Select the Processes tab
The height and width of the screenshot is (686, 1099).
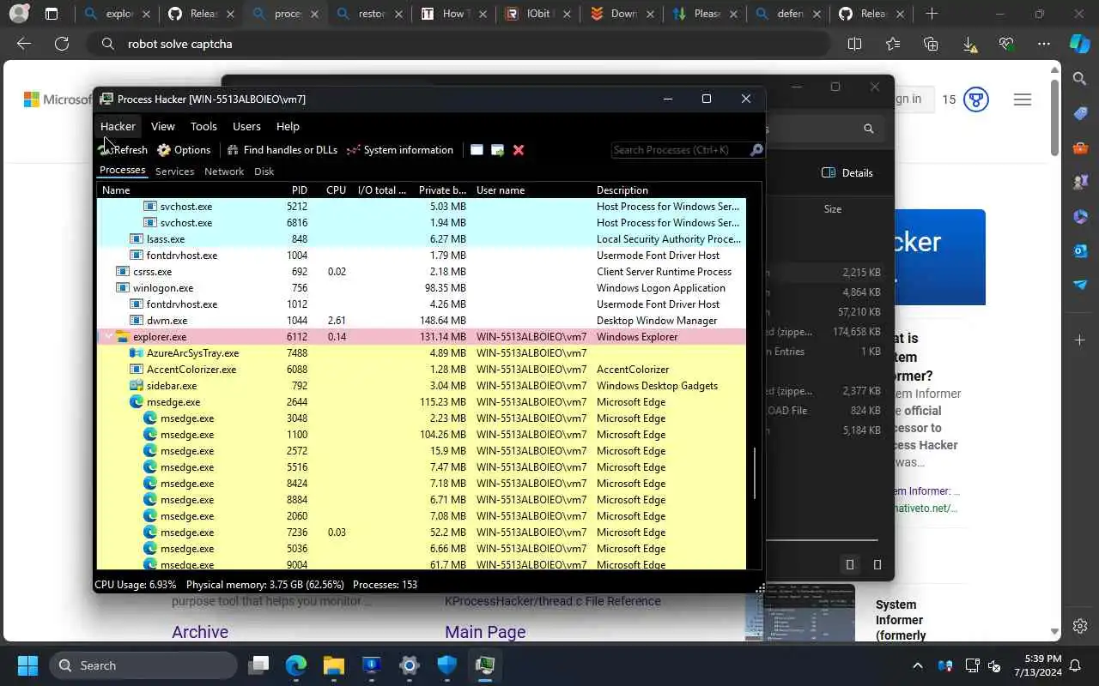coord(122,171)
